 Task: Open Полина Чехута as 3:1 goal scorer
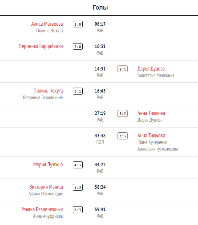coord(48,91)
